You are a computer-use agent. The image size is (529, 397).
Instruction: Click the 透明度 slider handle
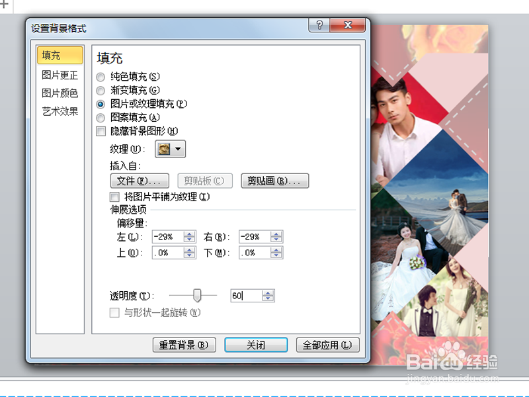coord(197,295)
